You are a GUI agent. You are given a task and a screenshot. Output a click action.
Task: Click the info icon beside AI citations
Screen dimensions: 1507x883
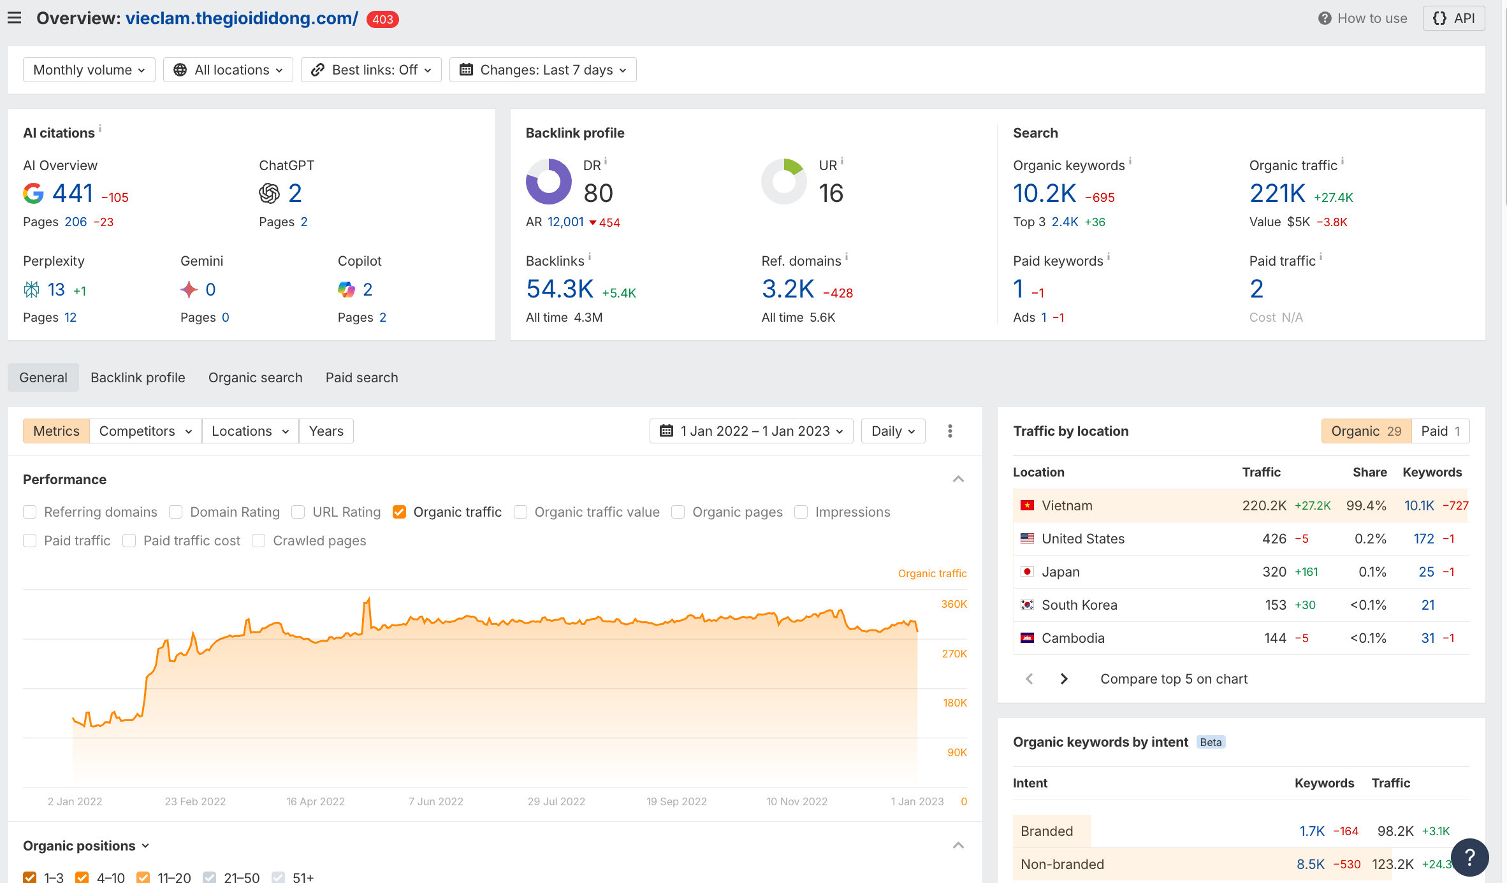100,129
